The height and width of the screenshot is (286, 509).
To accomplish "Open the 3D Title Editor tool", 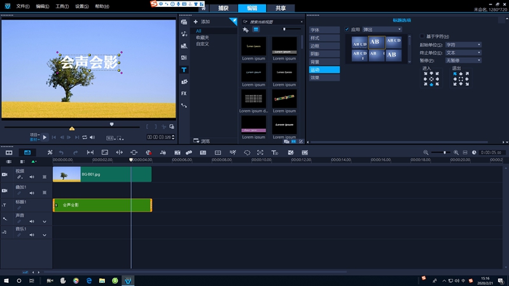I will pyautogui.click(x=275, y=153).
